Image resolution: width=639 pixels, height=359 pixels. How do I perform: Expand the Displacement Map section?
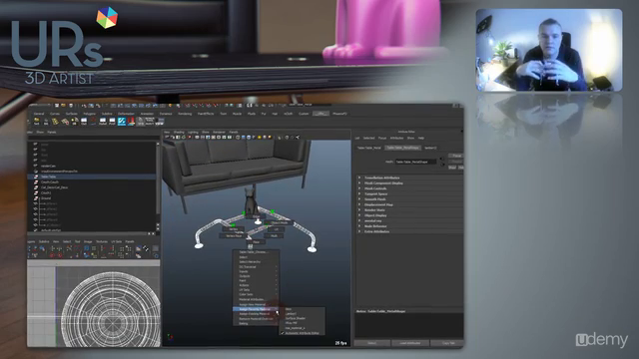359,204
